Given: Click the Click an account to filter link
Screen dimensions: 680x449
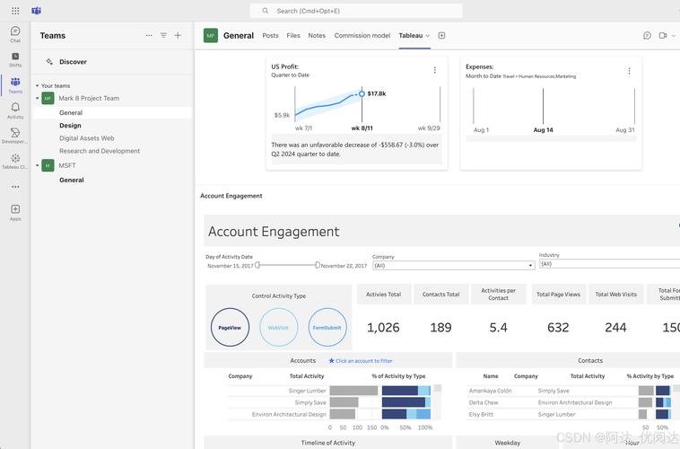Looking at the screenshot, I should [x=364, y=361].
